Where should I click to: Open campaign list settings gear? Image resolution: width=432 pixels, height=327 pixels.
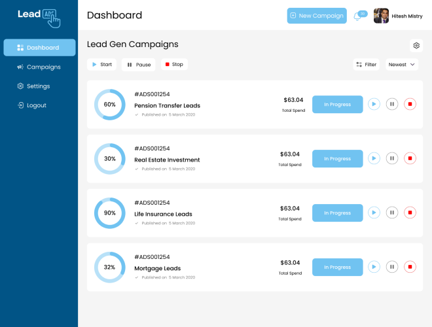pos(416,45)
